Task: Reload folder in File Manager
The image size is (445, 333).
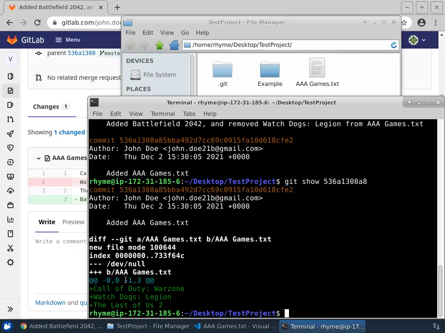Action: click(394, 45)
